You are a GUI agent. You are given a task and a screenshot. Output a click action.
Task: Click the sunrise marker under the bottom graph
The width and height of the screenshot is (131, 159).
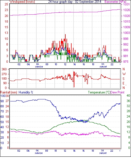click(x=39, y=153)
